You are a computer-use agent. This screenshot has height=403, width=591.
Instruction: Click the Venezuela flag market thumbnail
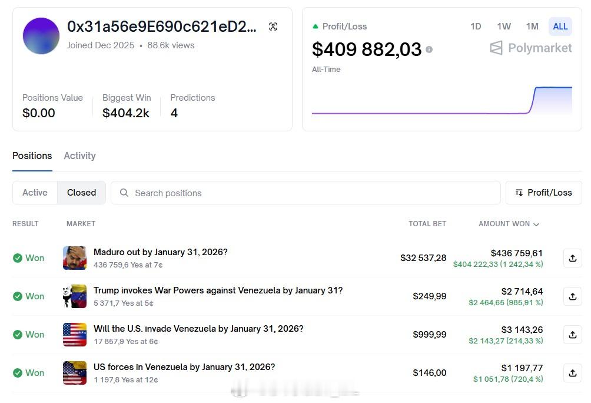75,296
